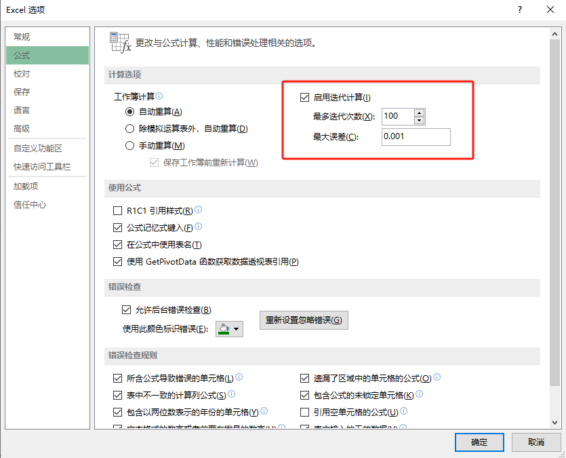Click info icon beside 表中不一致的计算列公式
This screenshot has width=566, height=458.
click(232, 394)
